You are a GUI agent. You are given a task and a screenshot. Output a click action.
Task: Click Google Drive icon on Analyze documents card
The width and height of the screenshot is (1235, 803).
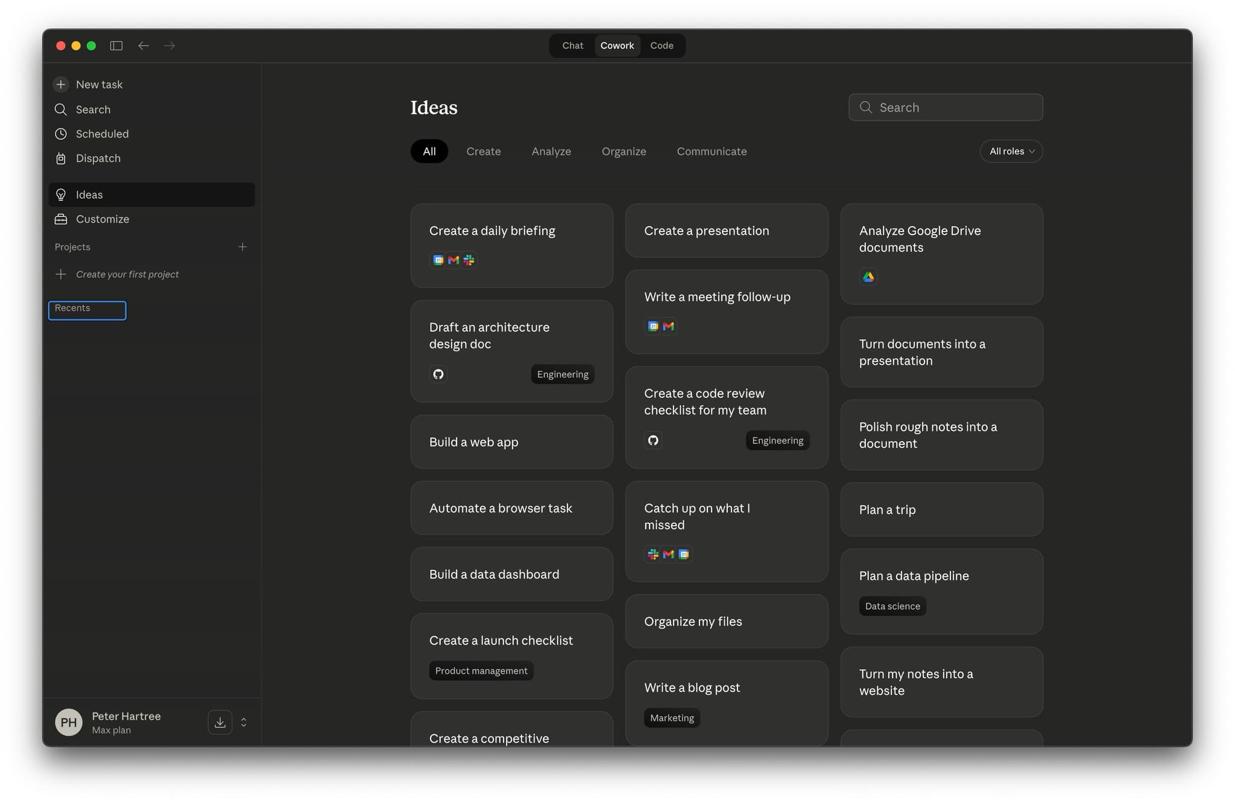point(868,277)
